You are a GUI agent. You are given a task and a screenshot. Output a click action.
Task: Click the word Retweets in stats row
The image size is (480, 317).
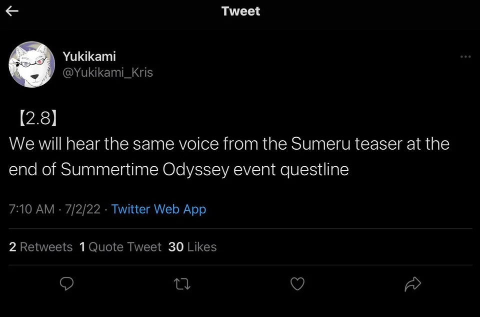[46, 247]
